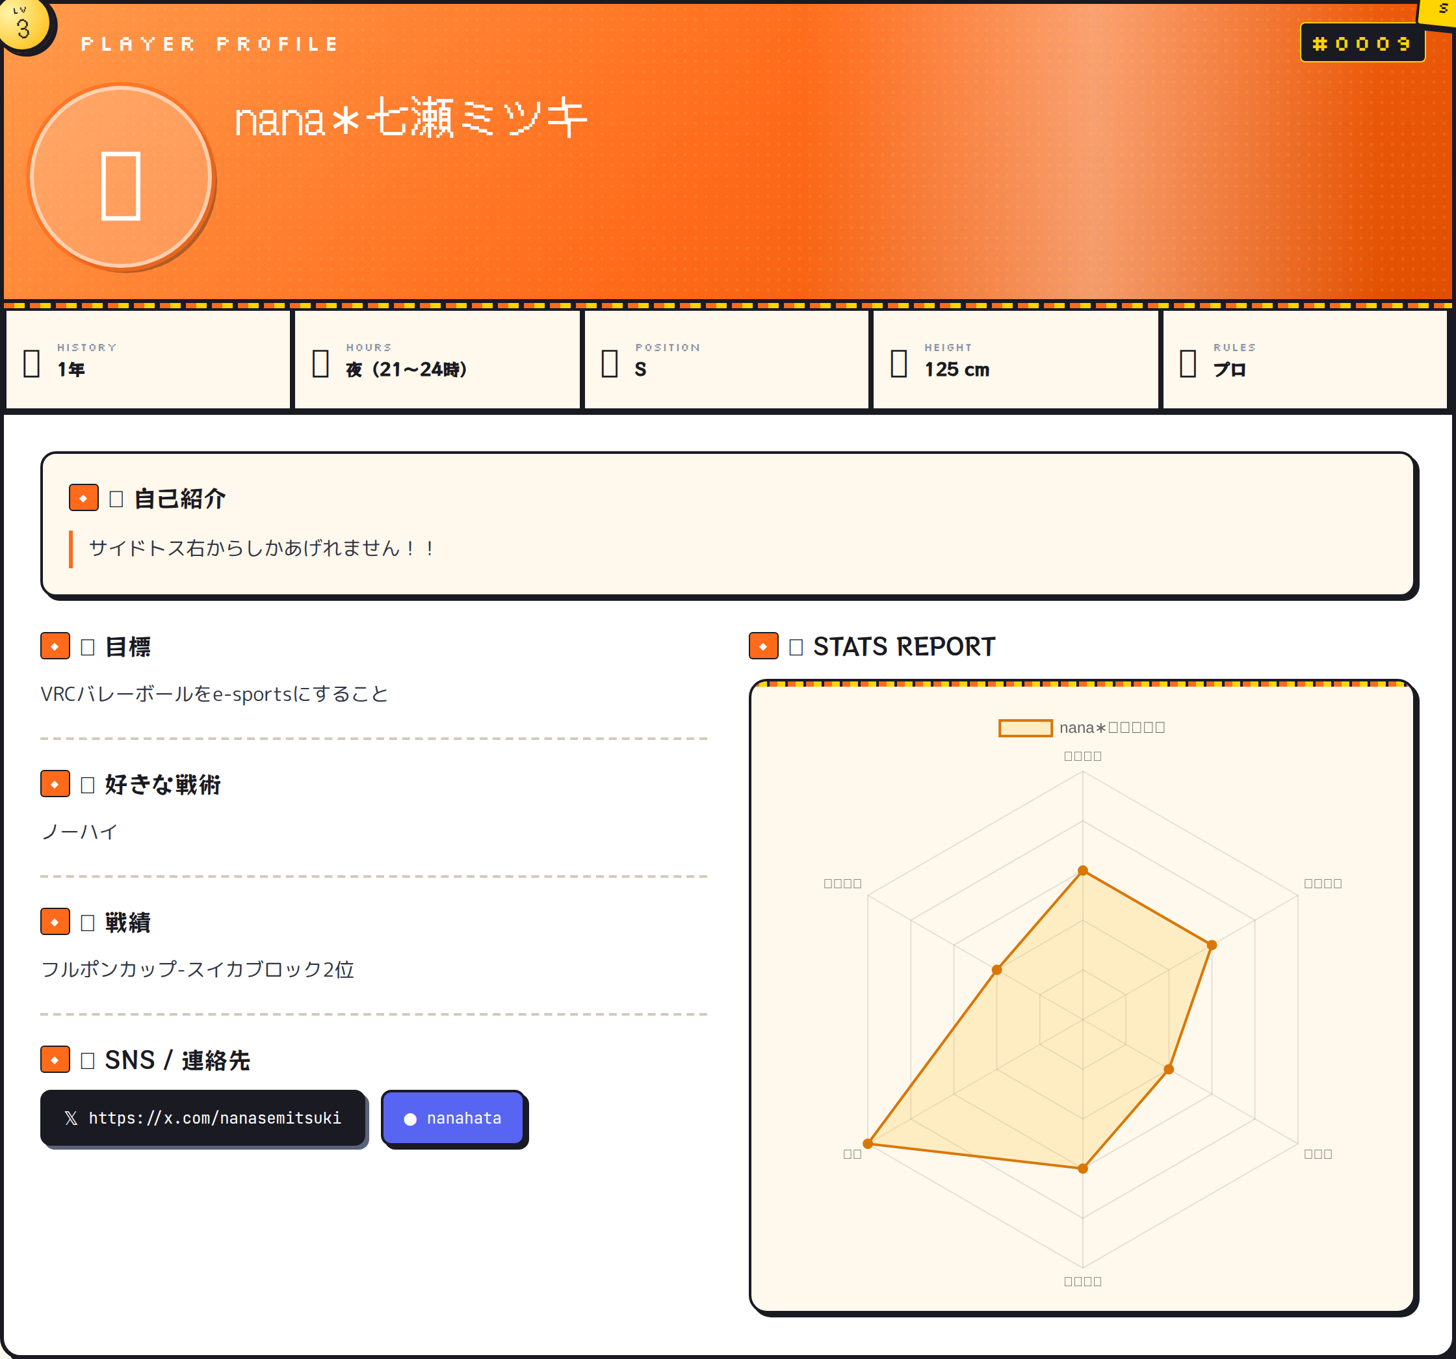Viewport: 1456px width, 1359px height.
Task: Click the orange diamond icon beside SNS / 連絡先
Action: click(x=55, y=1059)
